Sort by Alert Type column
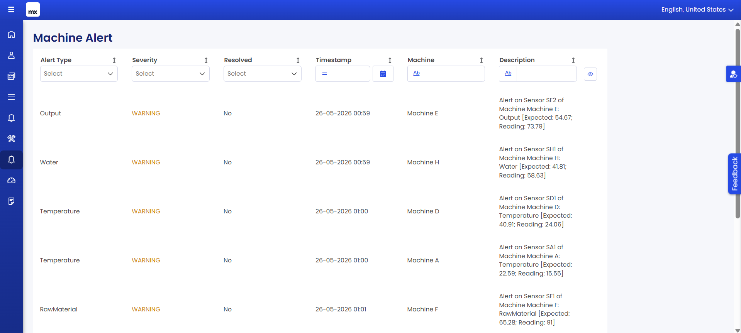Image resolution: width=741 pixels, height=333 pixels. [114, 60]
